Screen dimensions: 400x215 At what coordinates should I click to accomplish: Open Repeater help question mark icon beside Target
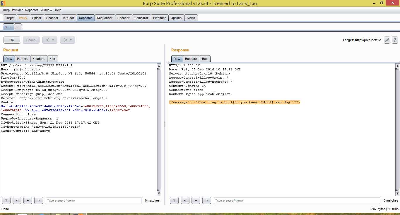pyautogui.click(x=395, y=40)
